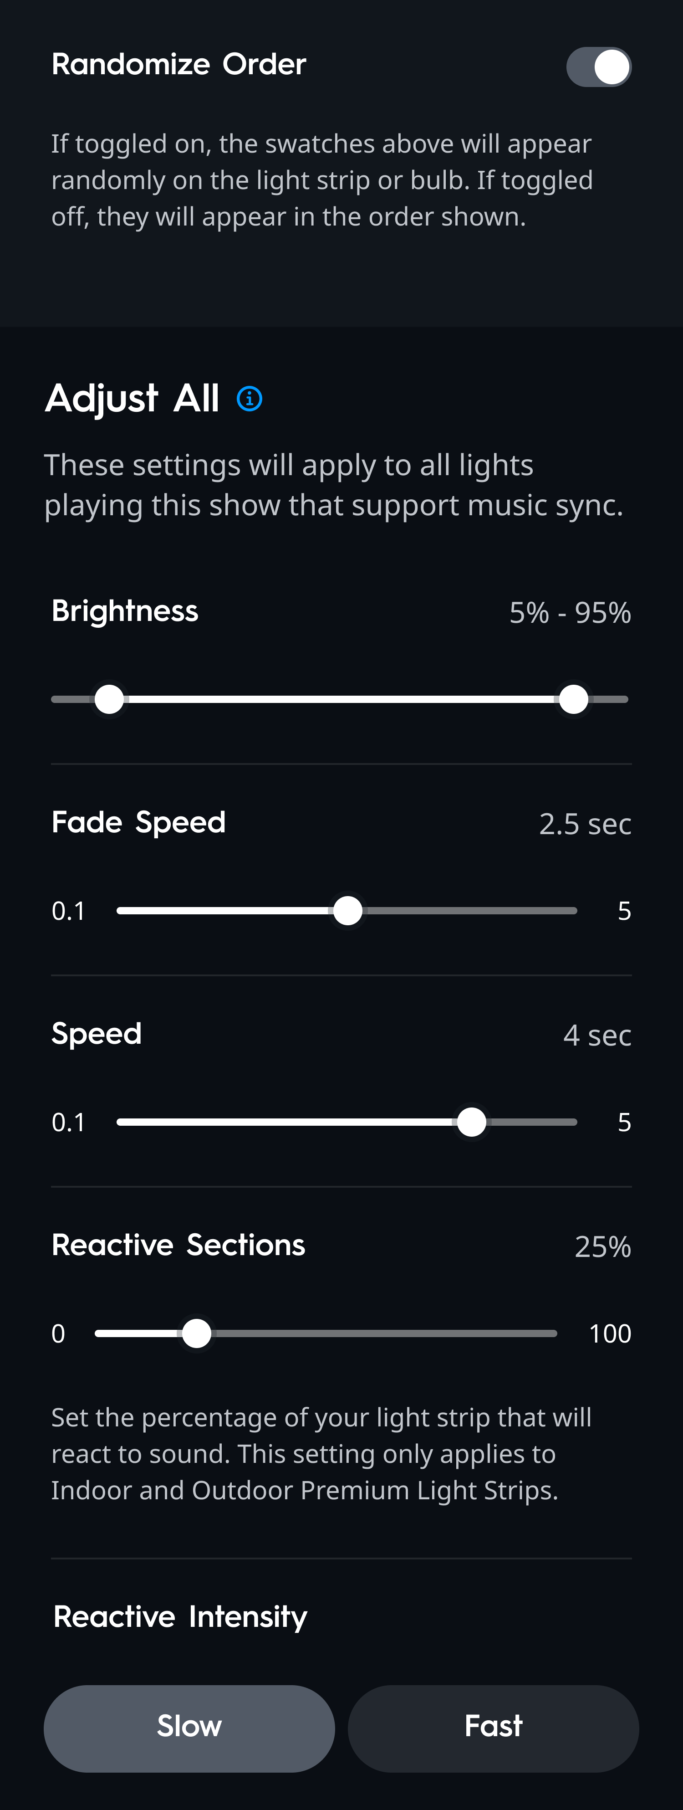683x1810 pixels.
Task: Click the Speed slider handle
Action: point(471,1122)
